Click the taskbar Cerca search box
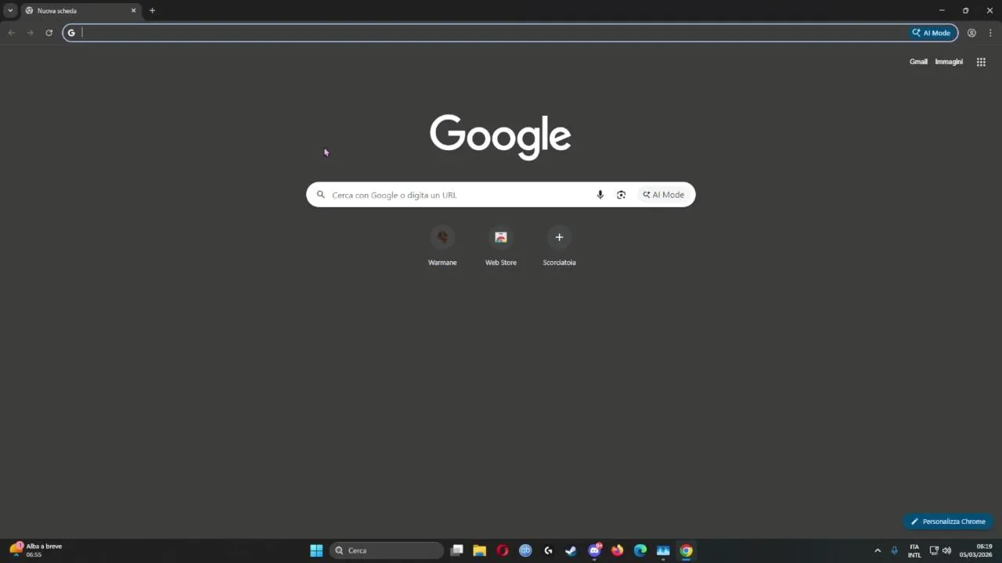This screenshot has height=563, width=1002. [387, 550]
